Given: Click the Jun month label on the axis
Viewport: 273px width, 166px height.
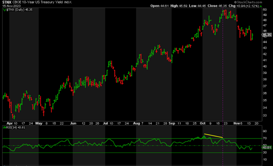Looking at the screenshot, I should pyautogui.click(x=73, y=123).
